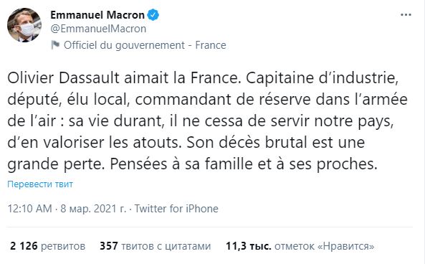Click the Officiel du gouvernement - France label
The width and height of the screenshot is (425, 264).
[145, 45]
